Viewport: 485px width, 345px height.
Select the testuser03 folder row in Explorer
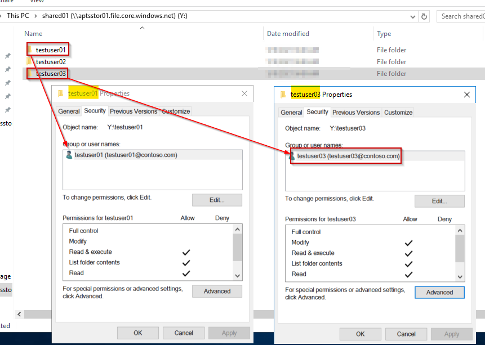tap(253, 74)
